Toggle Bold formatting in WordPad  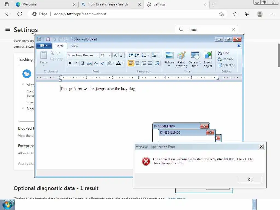click(x=70, y=63)
